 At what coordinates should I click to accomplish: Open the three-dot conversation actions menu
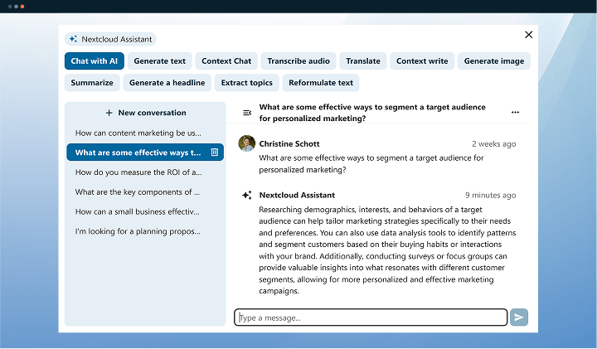tap(515, 112)
